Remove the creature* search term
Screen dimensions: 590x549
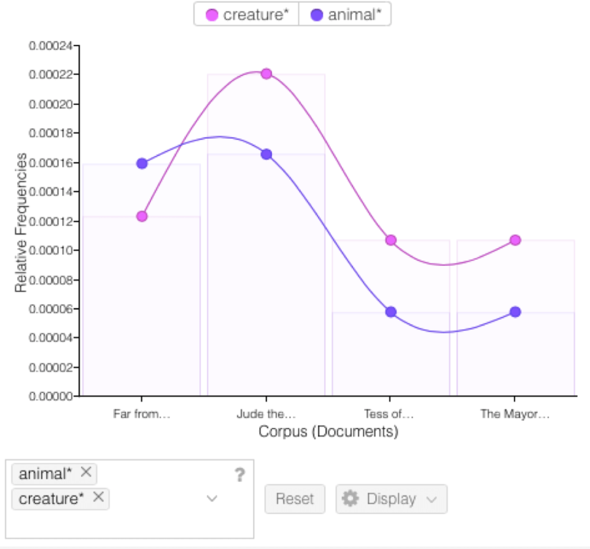99,497
